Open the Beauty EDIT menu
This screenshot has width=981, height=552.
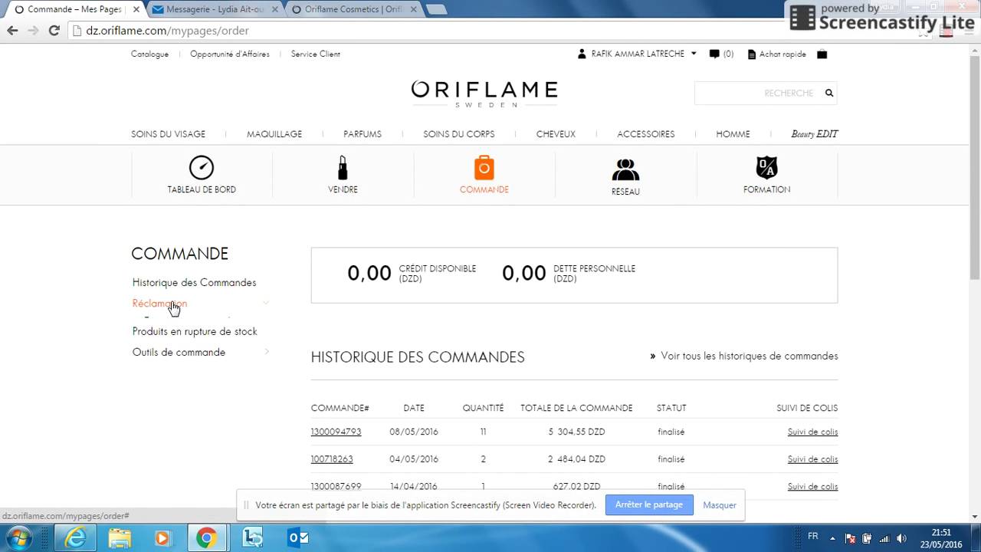(815, 133)
